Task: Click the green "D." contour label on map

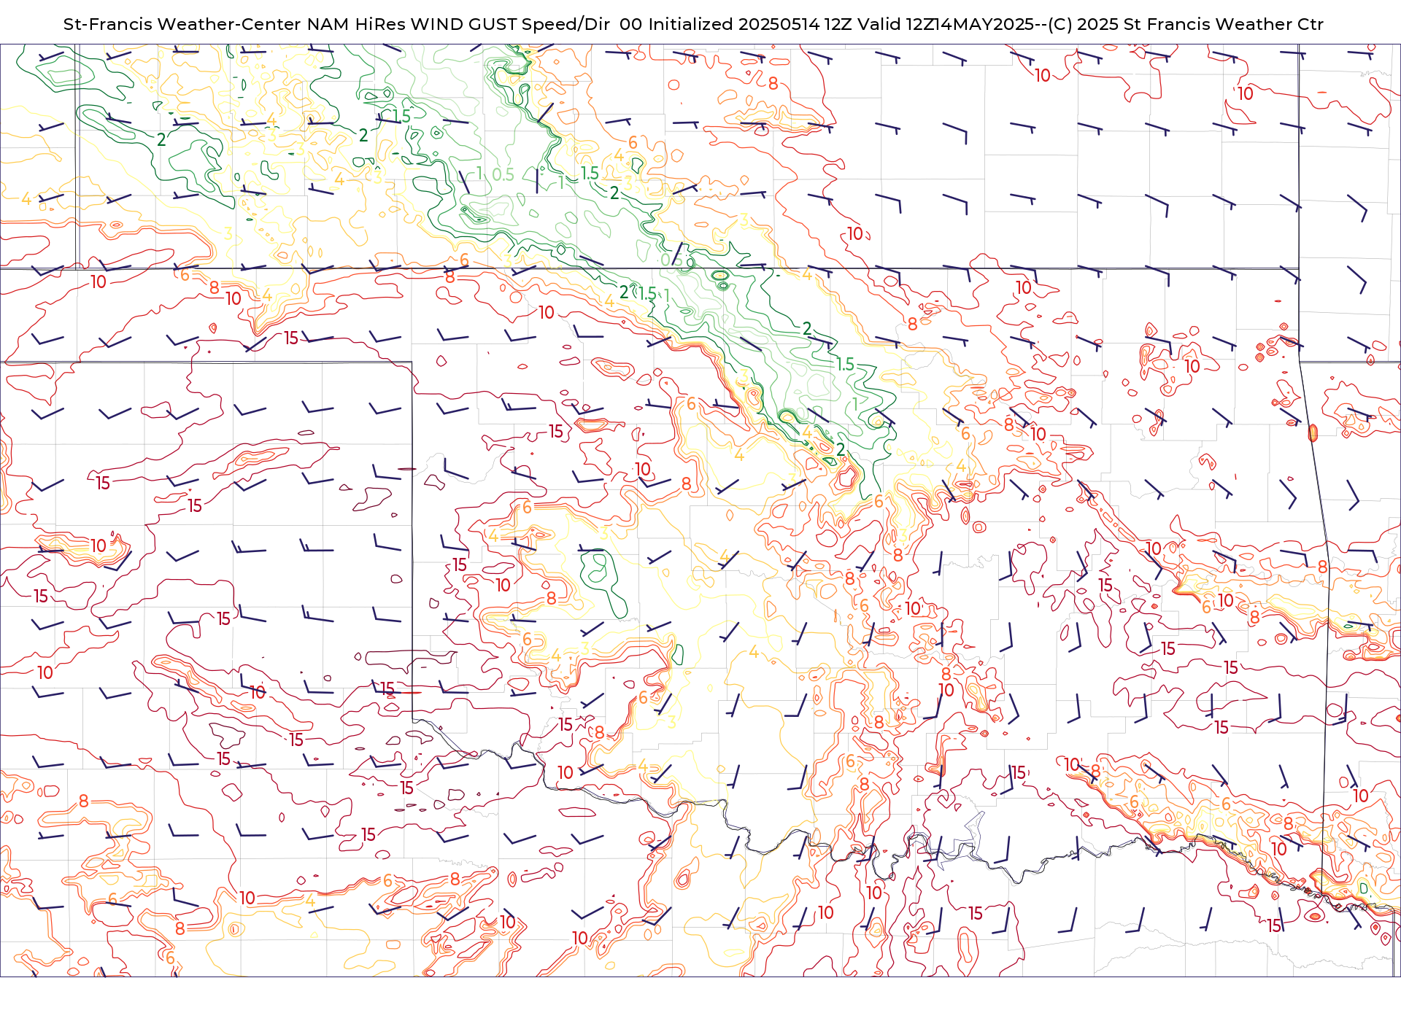Action: tap(1365, 889)
